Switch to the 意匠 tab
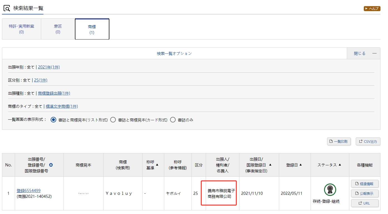 58,29
